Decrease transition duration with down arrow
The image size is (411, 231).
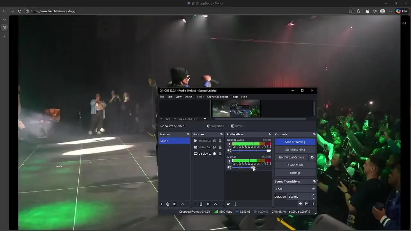click(313, 198)
